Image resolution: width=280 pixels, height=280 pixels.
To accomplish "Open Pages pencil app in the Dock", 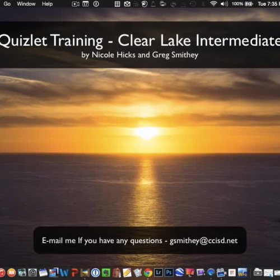I will [x=127, y=273].
